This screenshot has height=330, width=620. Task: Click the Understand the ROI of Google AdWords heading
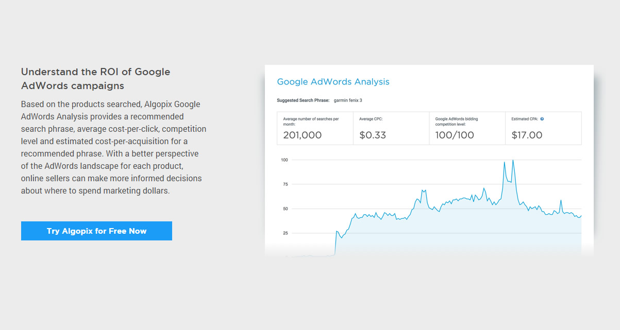point(95,78)
